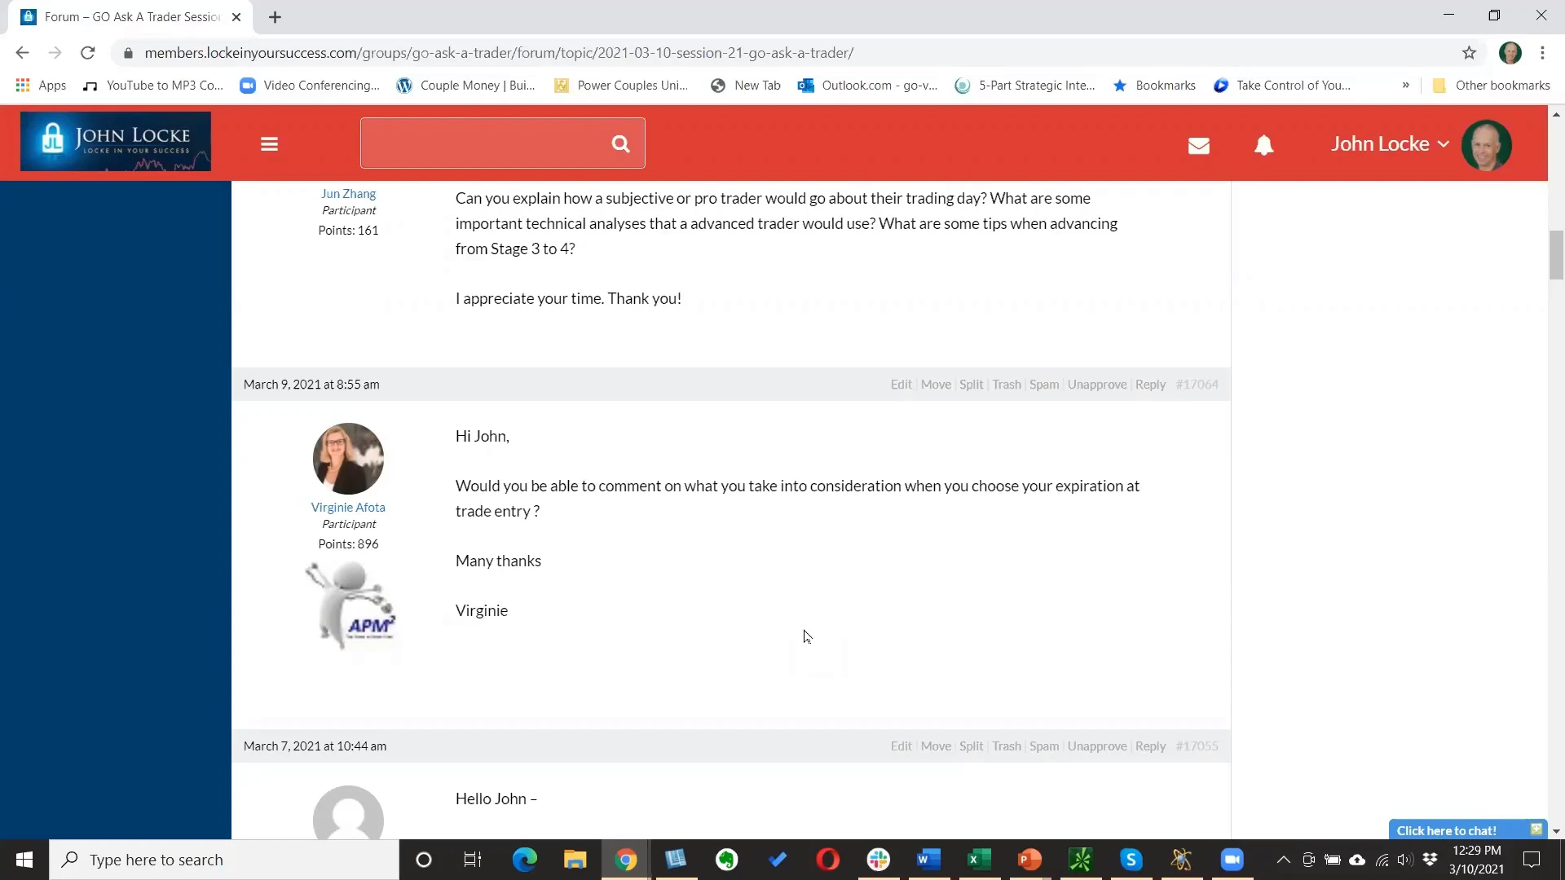Viewport: 1565px width, 880px height.
Task: Click Move on March 7 post
Action: point(936,746)
